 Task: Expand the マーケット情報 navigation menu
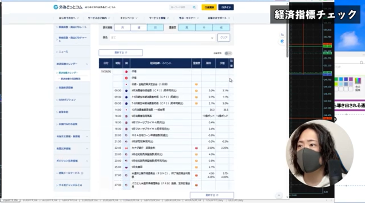[159, 18]
